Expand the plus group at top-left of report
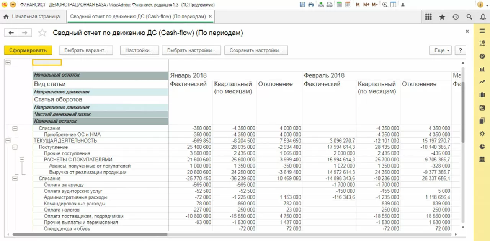 tap(7, 63)
